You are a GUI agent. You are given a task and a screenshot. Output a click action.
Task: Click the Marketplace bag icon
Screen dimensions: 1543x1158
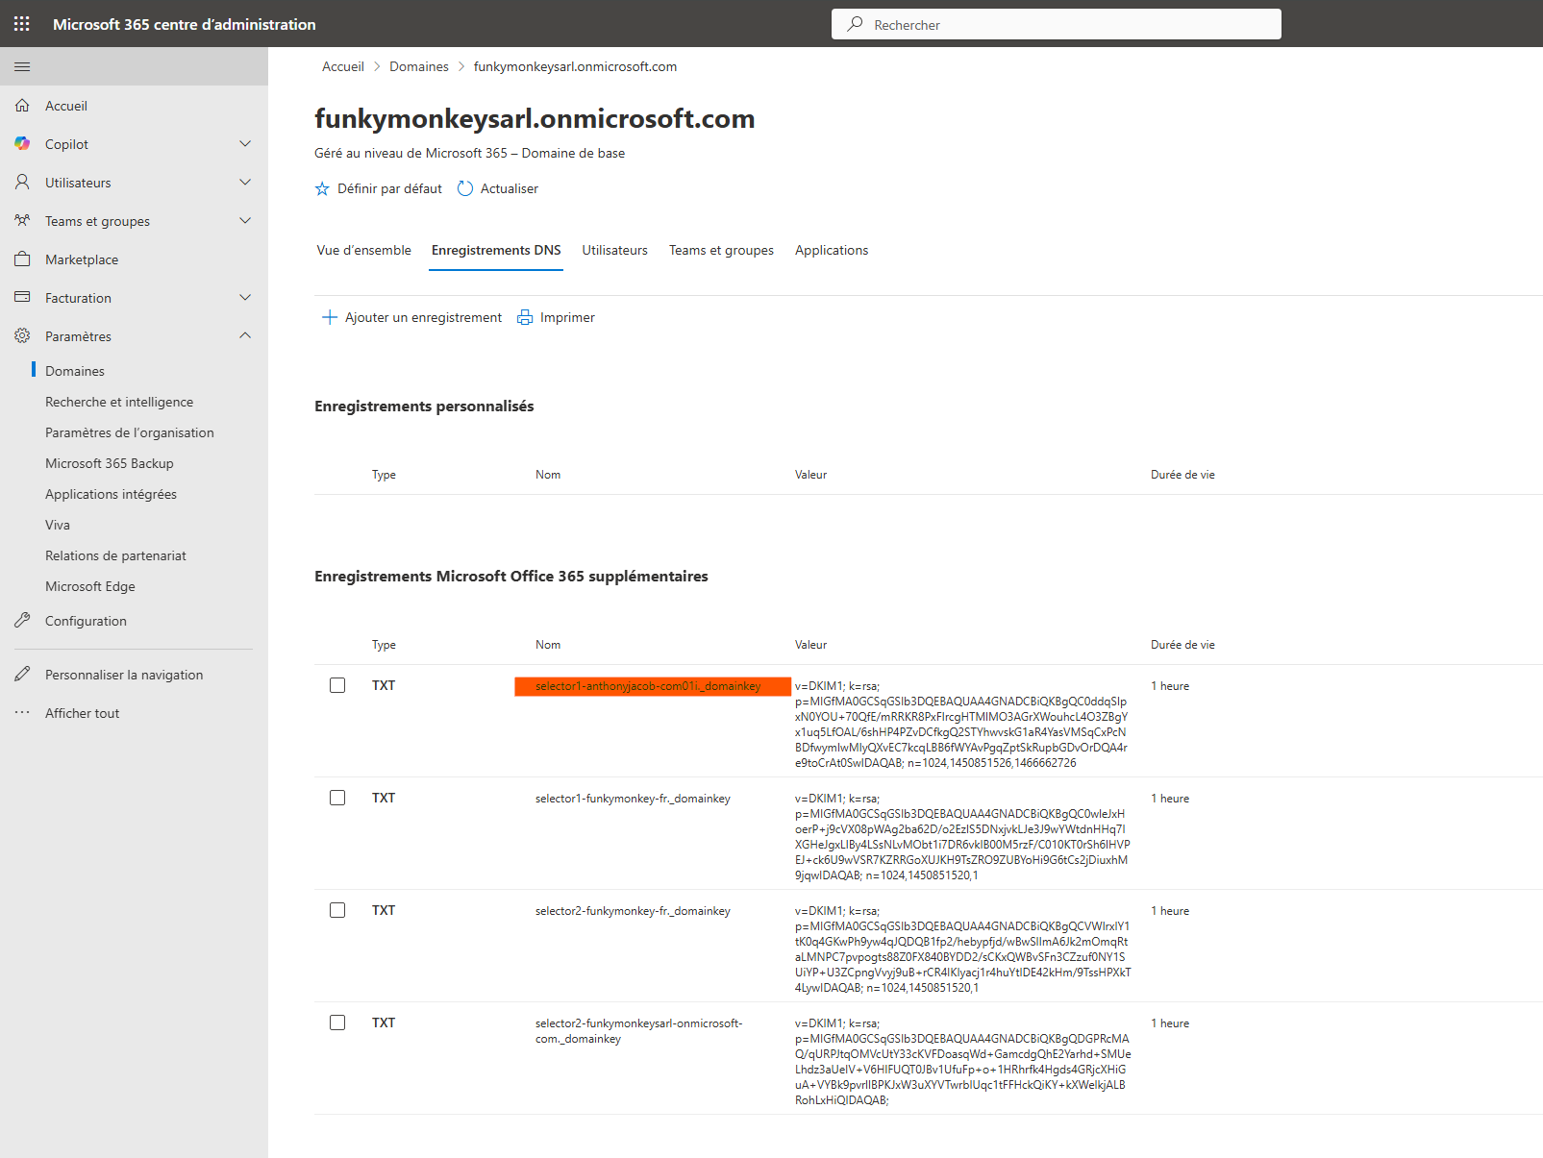22,259
